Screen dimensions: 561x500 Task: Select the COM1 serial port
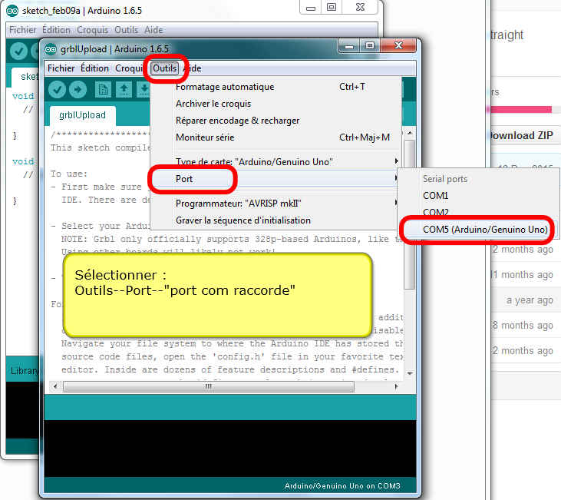coord(436,196)
